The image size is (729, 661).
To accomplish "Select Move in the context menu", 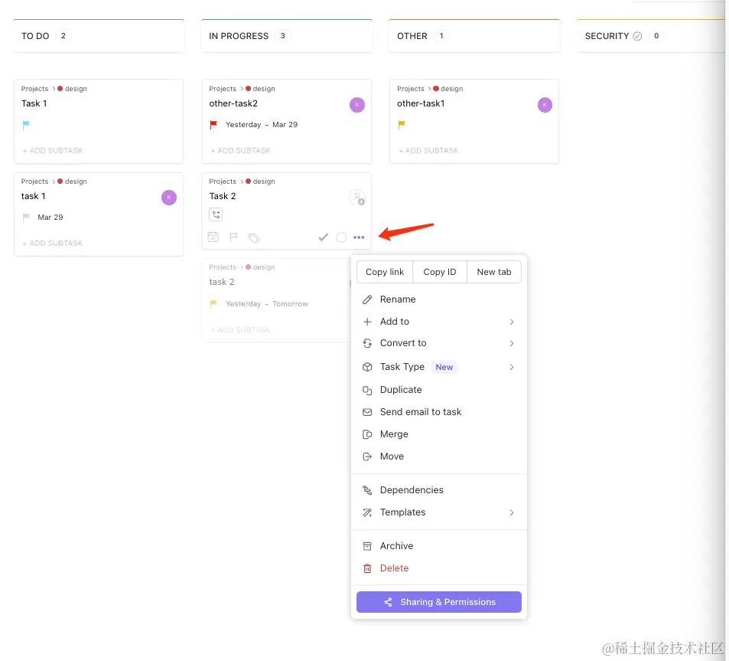I will coord(439,456).
